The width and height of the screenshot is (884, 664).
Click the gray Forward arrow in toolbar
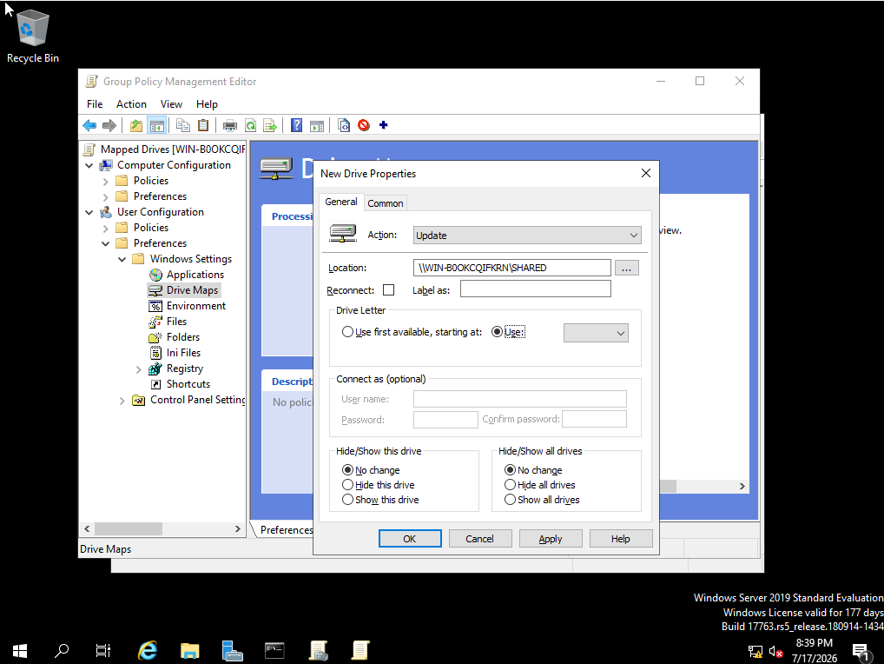(x=109, y=125)
